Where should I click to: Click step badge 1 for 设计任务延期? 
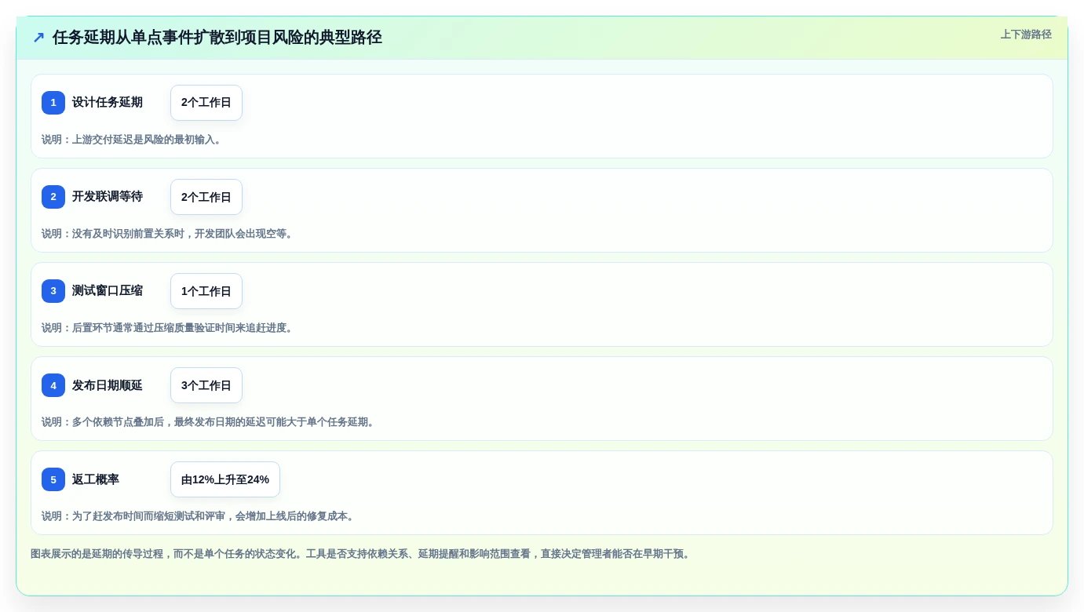tap(53, 103)
